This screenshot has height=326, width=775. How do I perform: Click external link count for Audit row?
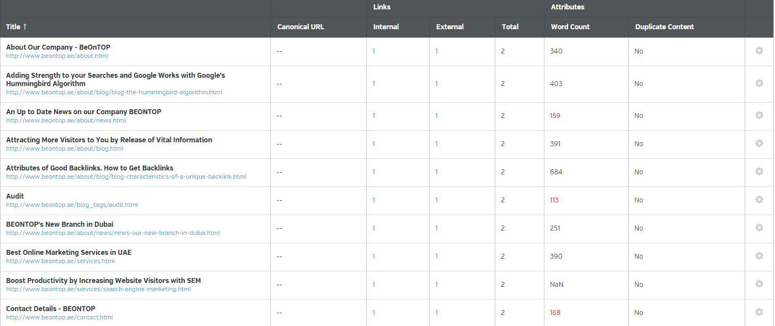[x=436, y=200]
